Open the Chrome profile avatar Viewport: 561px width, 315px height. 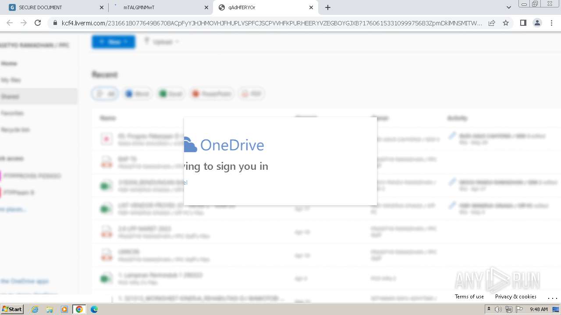coord(537,23)
